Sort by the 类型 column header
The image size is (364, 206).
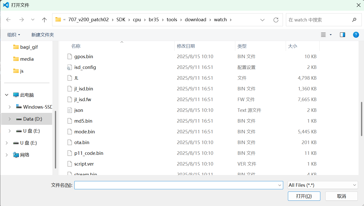click(260, 46)
